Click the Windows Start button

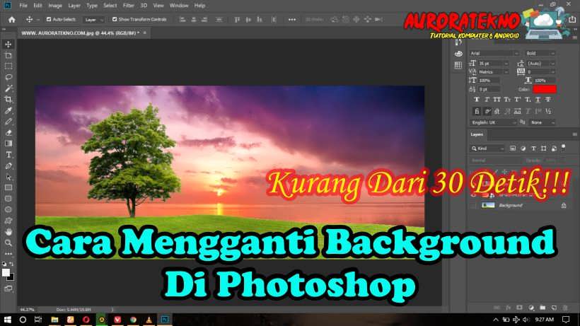click(x=7, y=320)
